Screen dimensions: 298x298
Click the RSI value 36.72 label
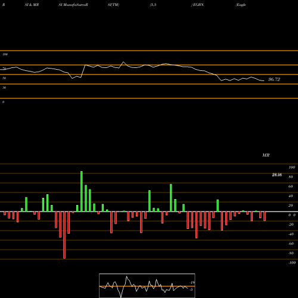(274, 79)
